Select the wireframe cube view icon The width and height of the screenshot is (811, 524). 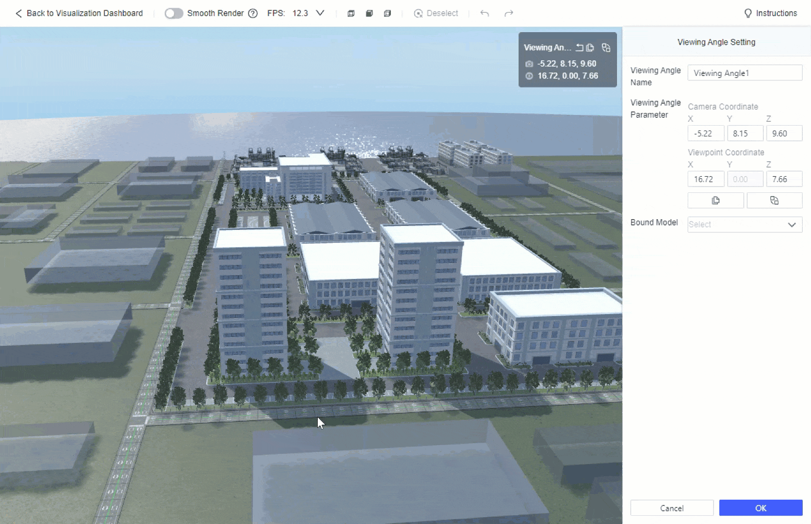pos(351,14)
